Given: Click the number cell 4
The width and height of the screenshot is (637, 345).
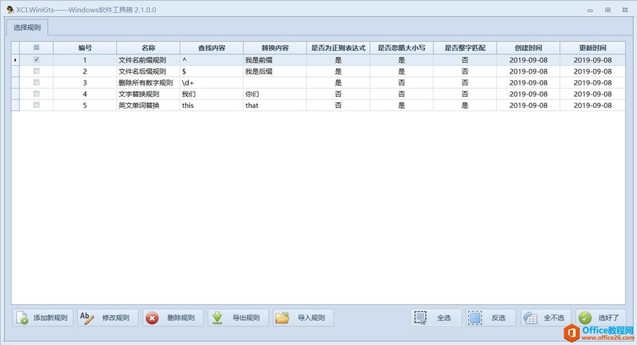Looking at the screenshot, I should coord(85,94).
